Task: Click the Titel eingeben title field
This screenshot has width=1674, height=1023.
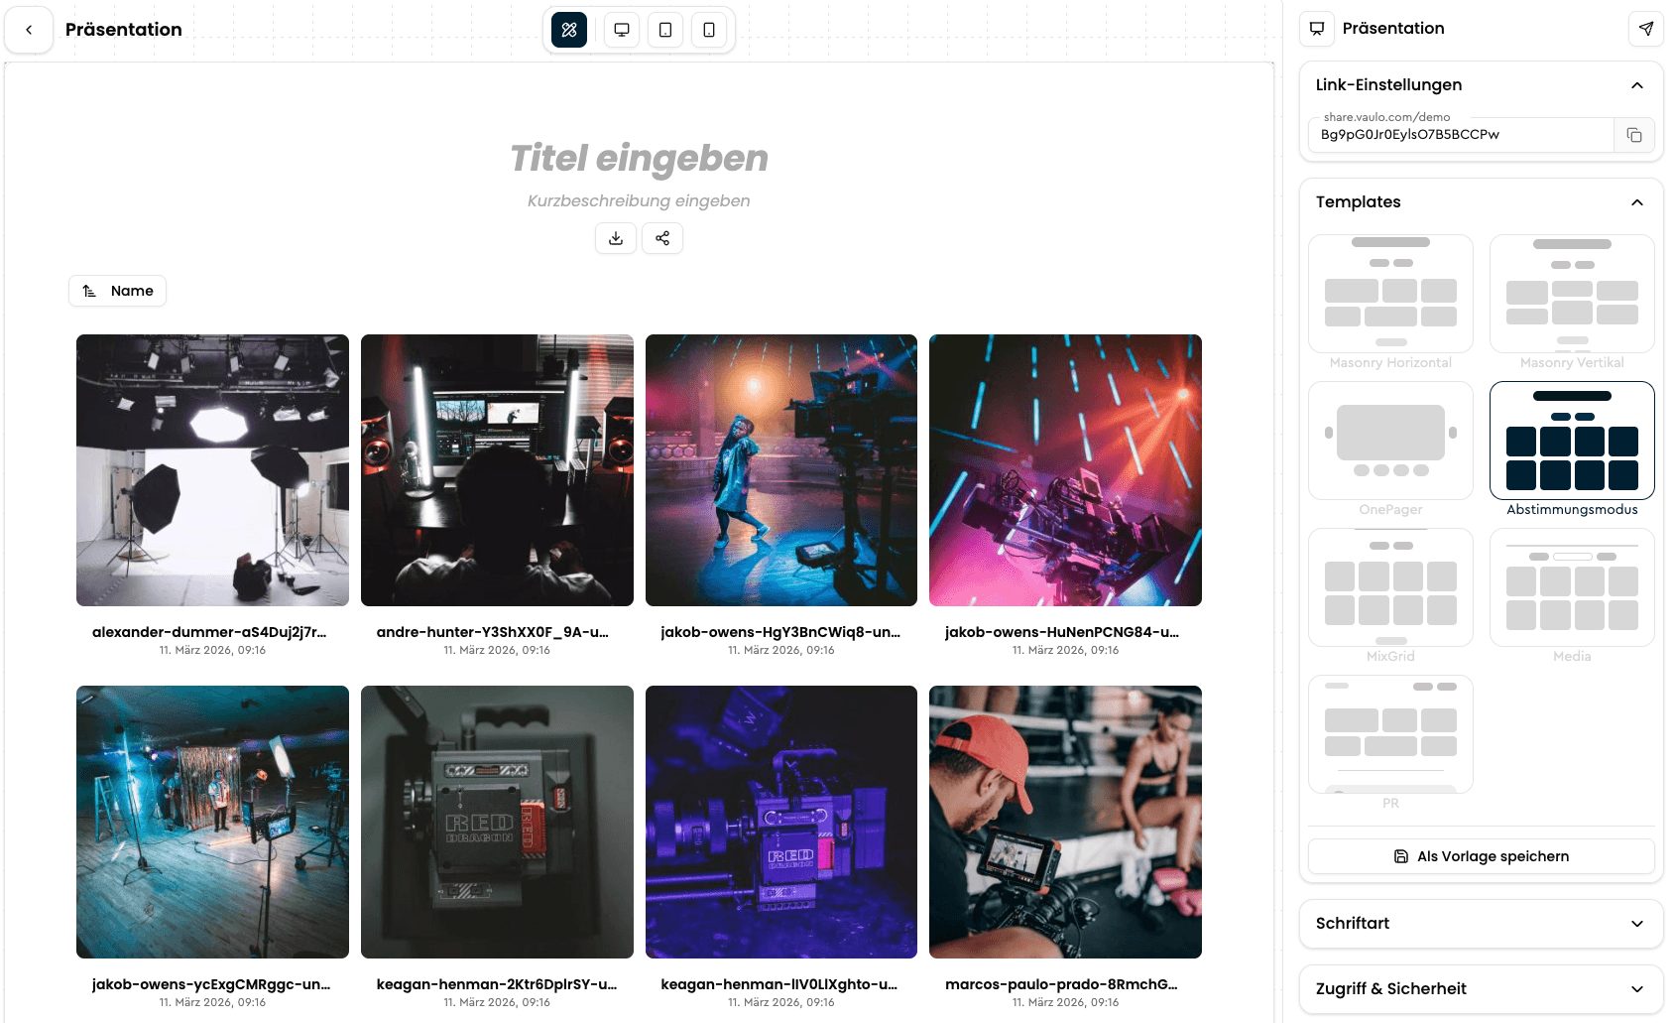Action: point(639,159)
